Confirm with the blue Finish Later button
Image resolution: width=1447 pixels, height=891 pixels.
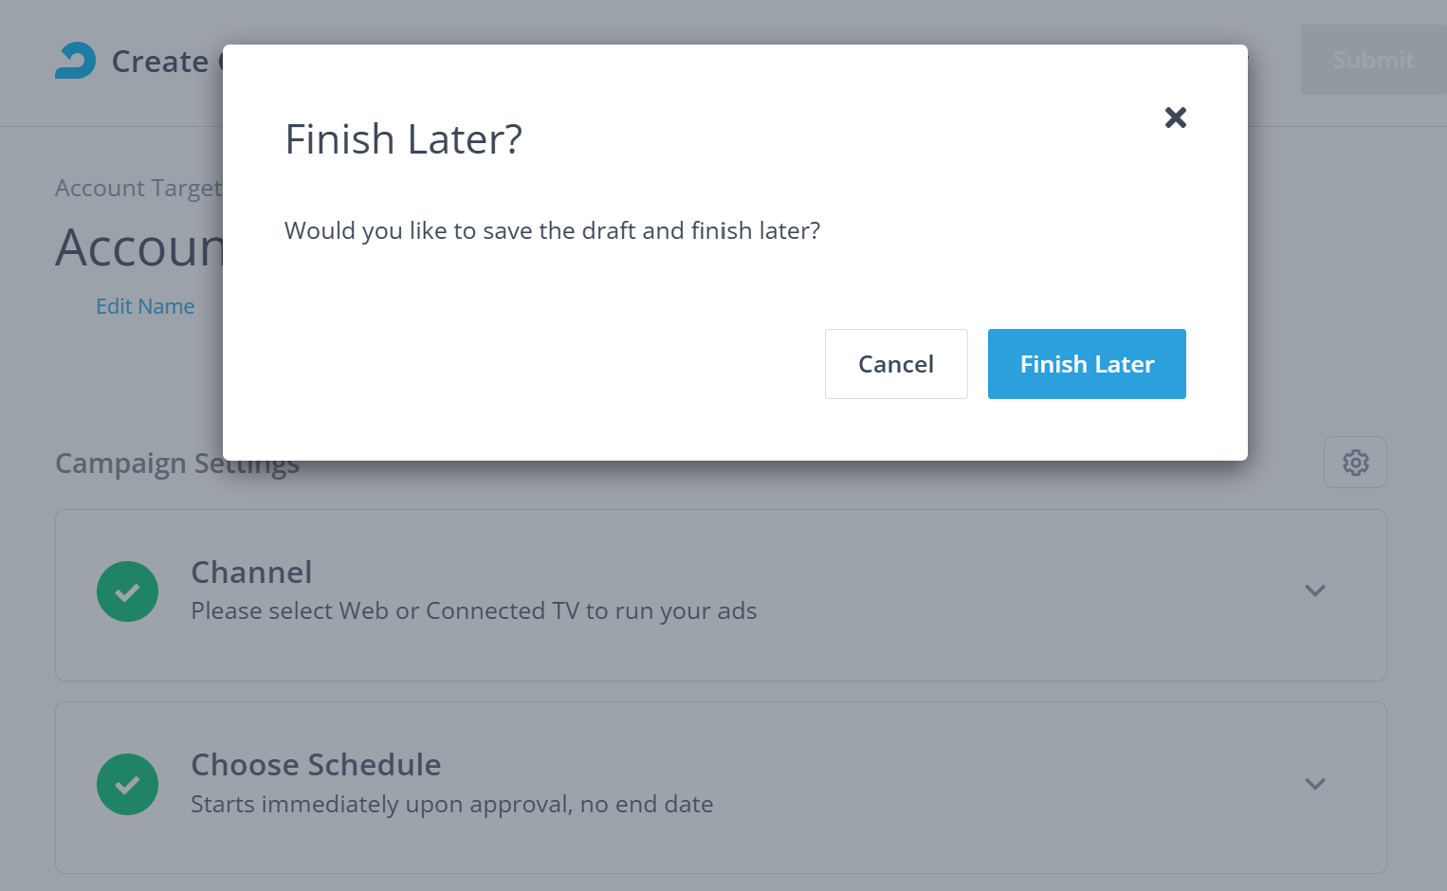(x=1086, y=364)
